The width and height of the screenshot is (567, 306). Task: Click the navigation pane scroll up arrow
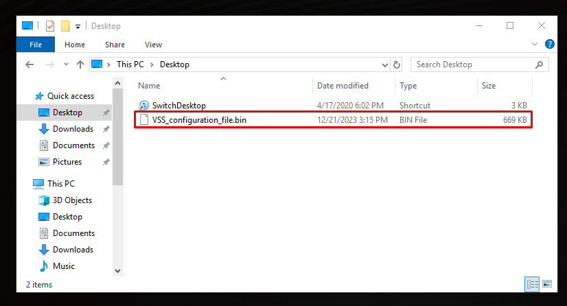(117, 84)
